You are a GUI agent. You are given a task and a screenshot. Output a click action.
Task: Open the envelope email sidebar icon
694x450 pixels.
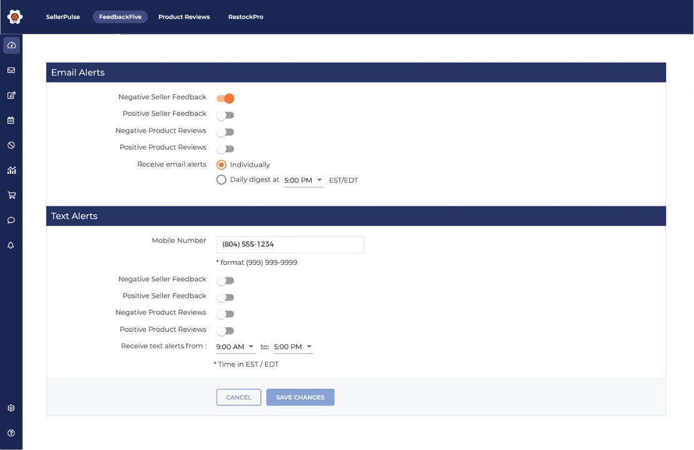11,70
